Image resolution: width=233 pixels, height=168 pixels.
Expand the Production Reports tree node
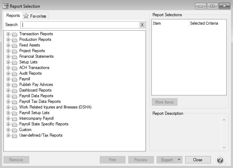(8, 40)
